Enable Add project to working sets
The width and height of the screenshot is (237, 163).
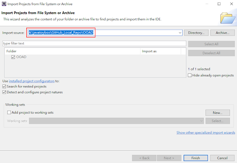[x=10, y=112]
